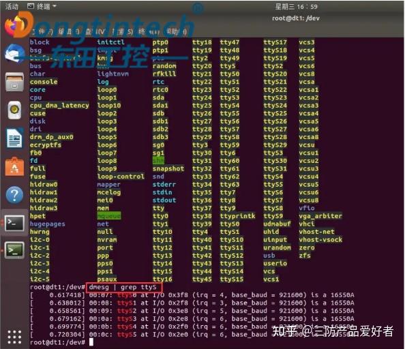Screen dimensions: 405x349
Task: Show Applications grid at dock bottom
Action: click(14, 337)
